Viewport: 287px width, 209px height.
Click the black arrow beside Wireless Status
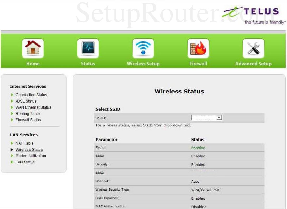(x=11, y=149)
